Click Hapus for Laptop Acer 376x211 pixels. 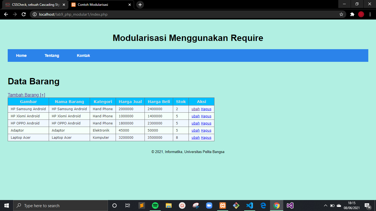206,137
